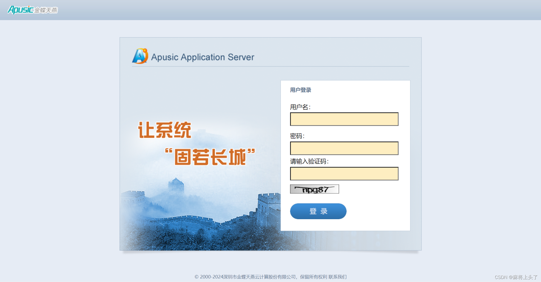The height and width of the screenshot is (282, 541).
Task: Click the 请输入验证码 label text
Action: point(309,162)
